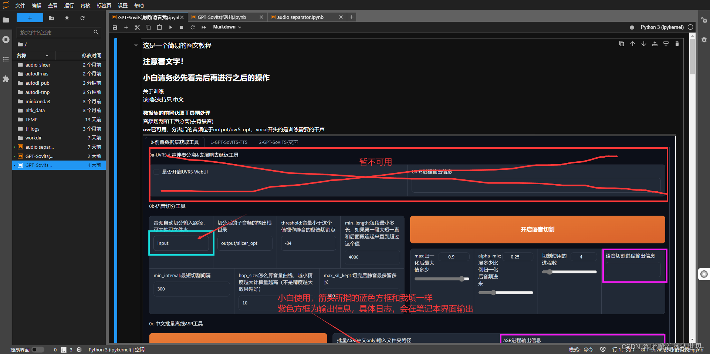Open the 编辑 menu

[x=37, y=6]
